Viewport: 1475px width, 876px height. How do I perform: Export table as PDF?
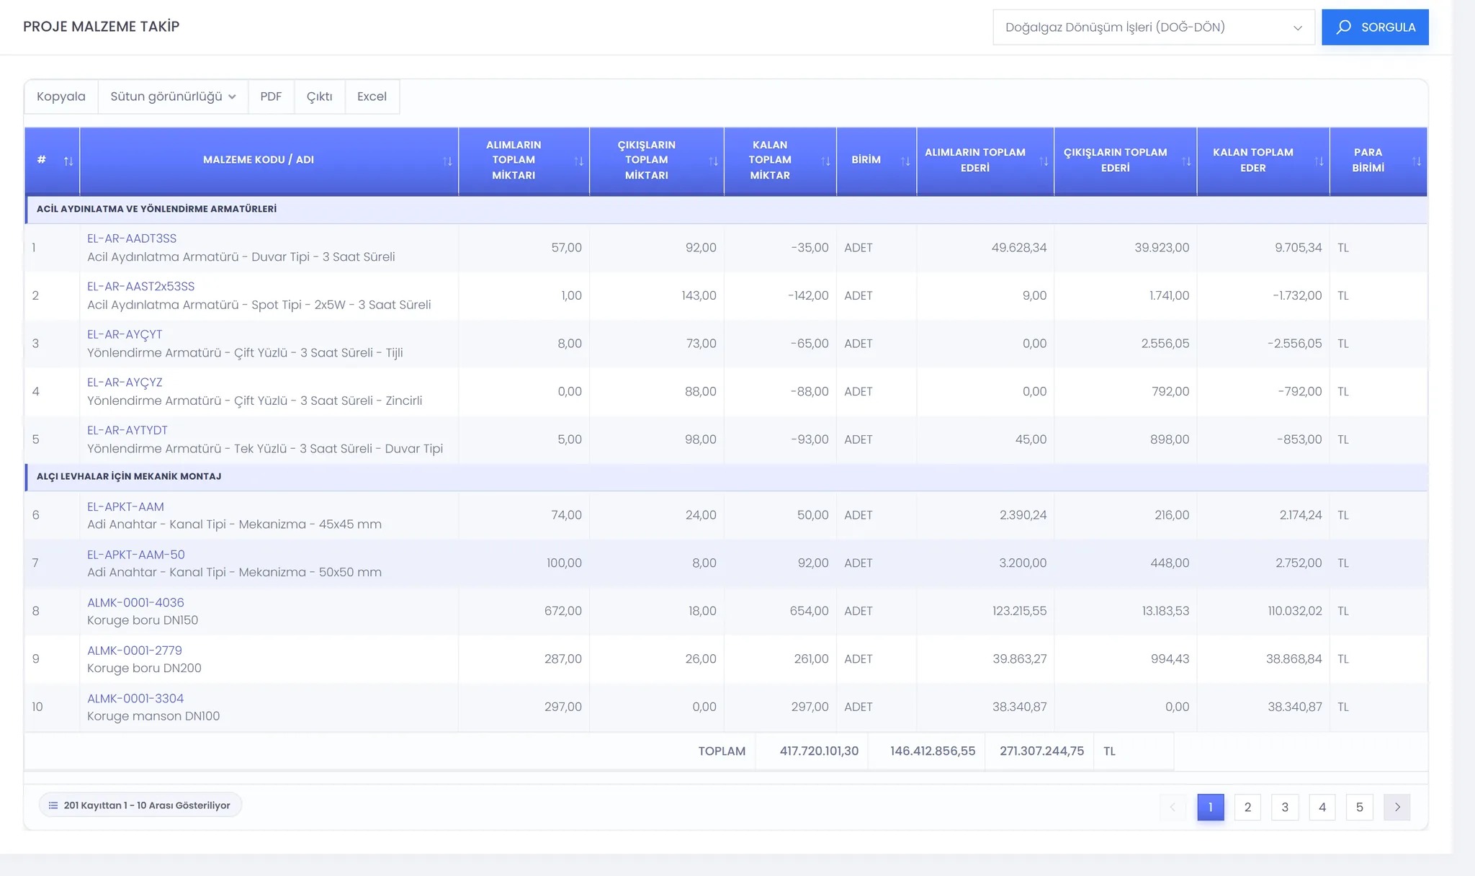click(271, 97)
